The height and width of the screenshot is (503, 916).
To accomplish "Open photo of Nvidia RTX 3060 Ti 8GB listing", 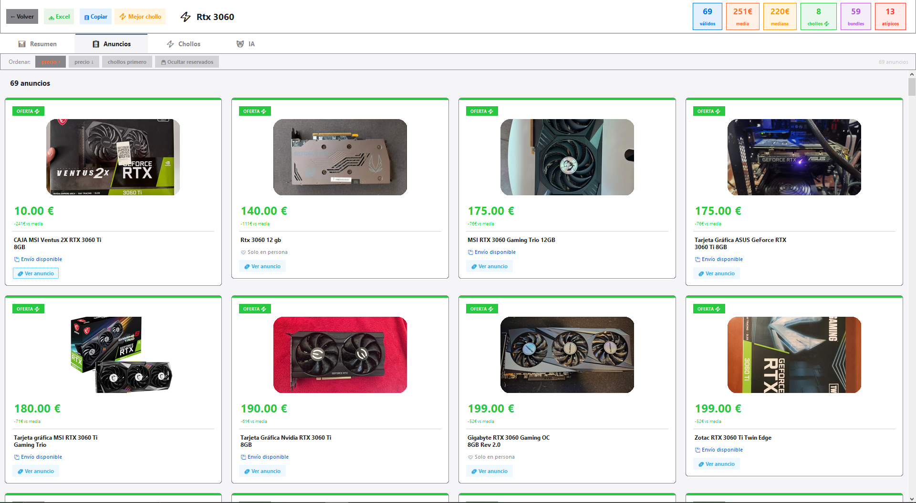I will pyautogui.click(x=340, y=355).
